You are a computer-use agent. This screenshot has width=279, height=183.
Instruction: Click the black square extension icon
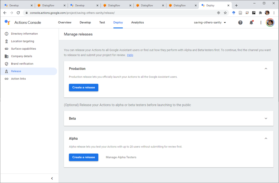pyautogui.click(x=254, y=13)
